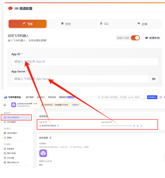Open the nine-dot apps grid icon
The width and height of the screenshot is (165, 178).
tap(161, 97)
